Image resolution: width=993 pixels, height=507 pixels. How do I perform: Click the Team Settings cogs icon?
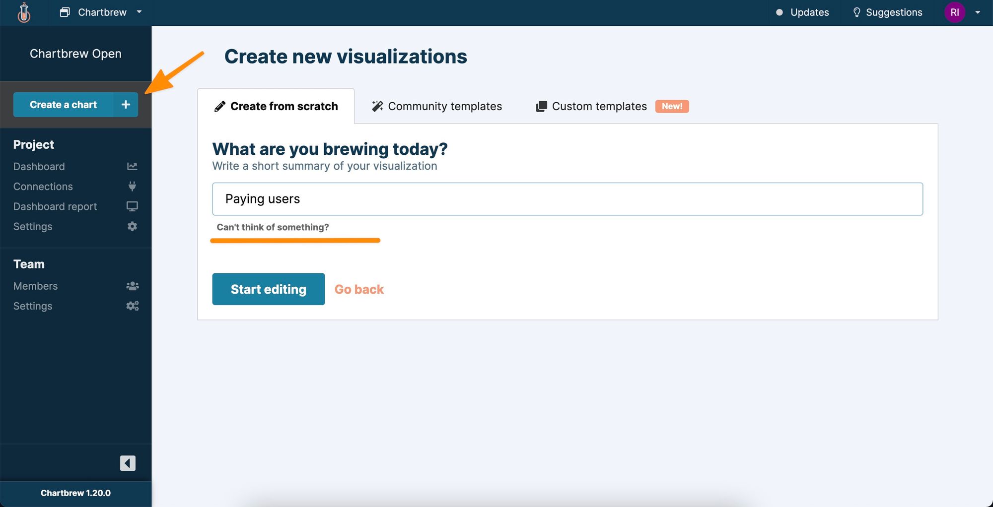click(x=132, y=306)
